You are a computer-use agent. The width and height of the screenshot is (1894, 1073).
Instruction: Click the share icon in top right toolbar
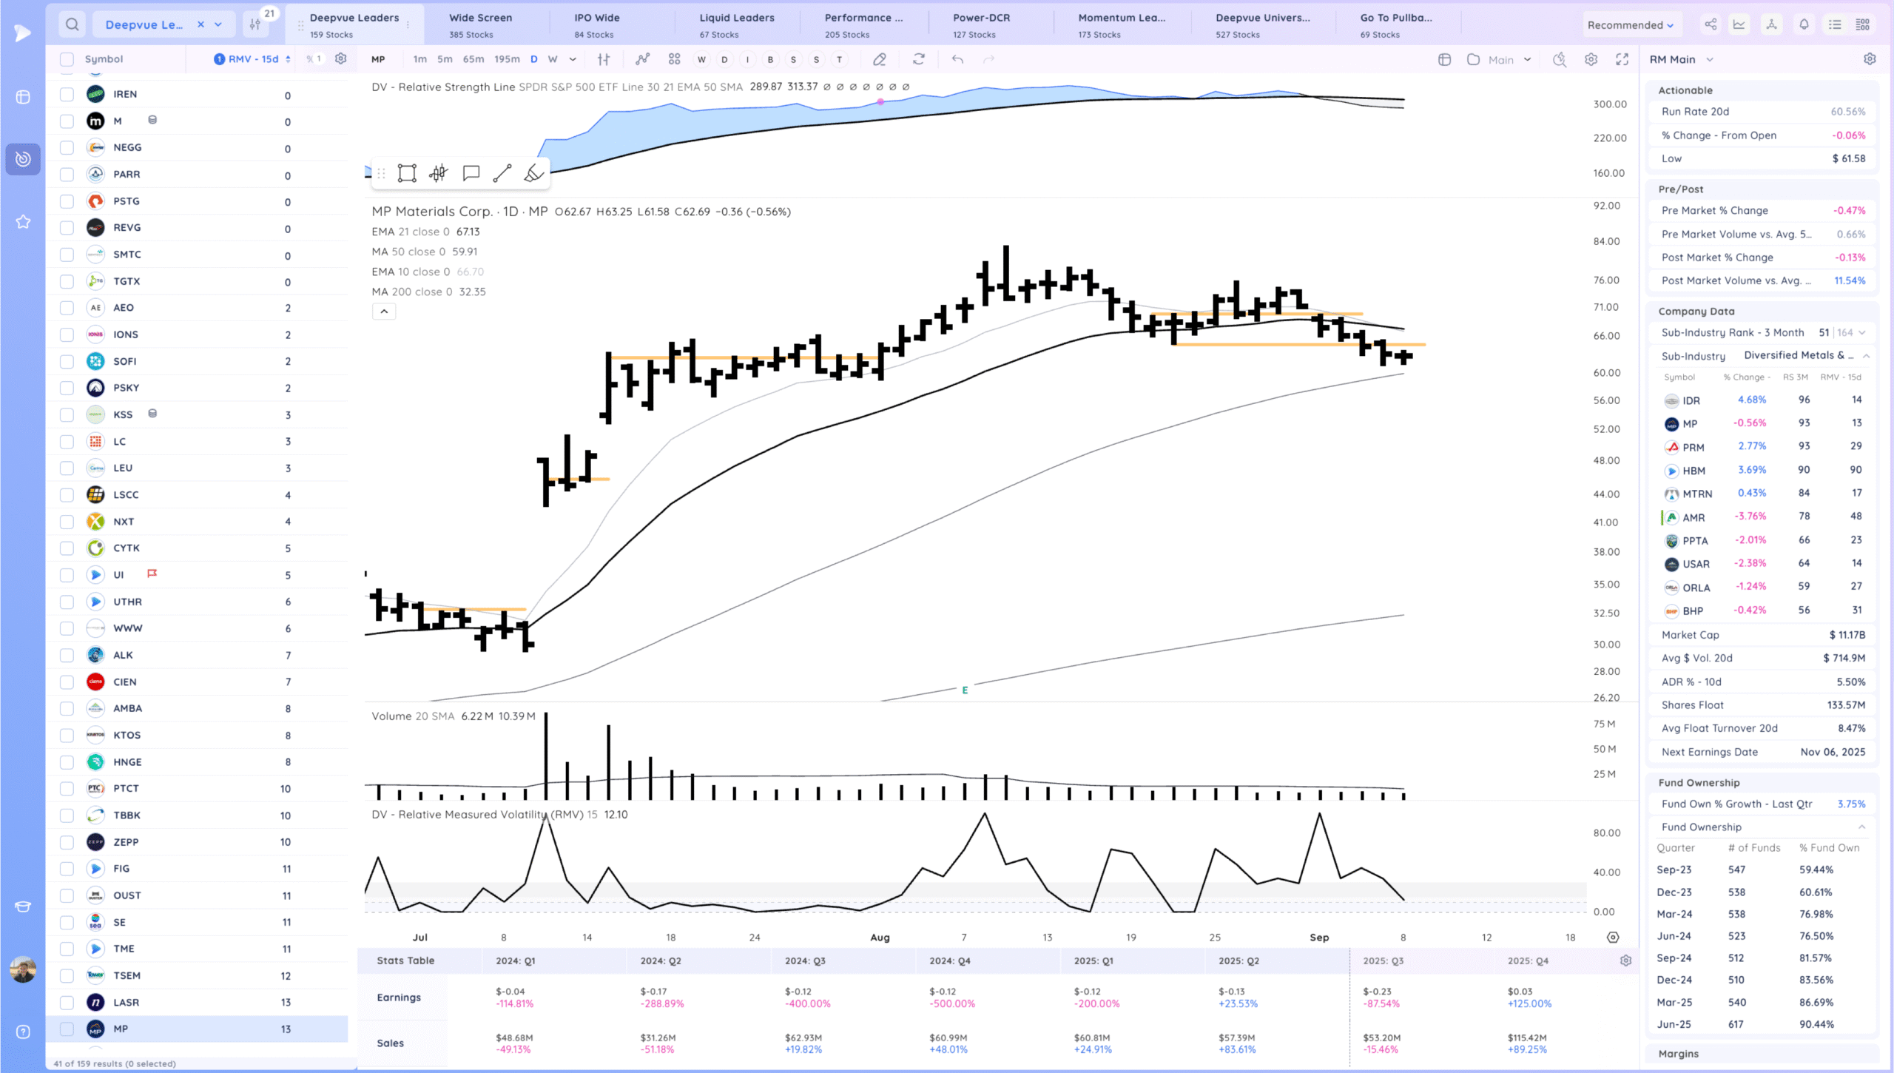1711,24
